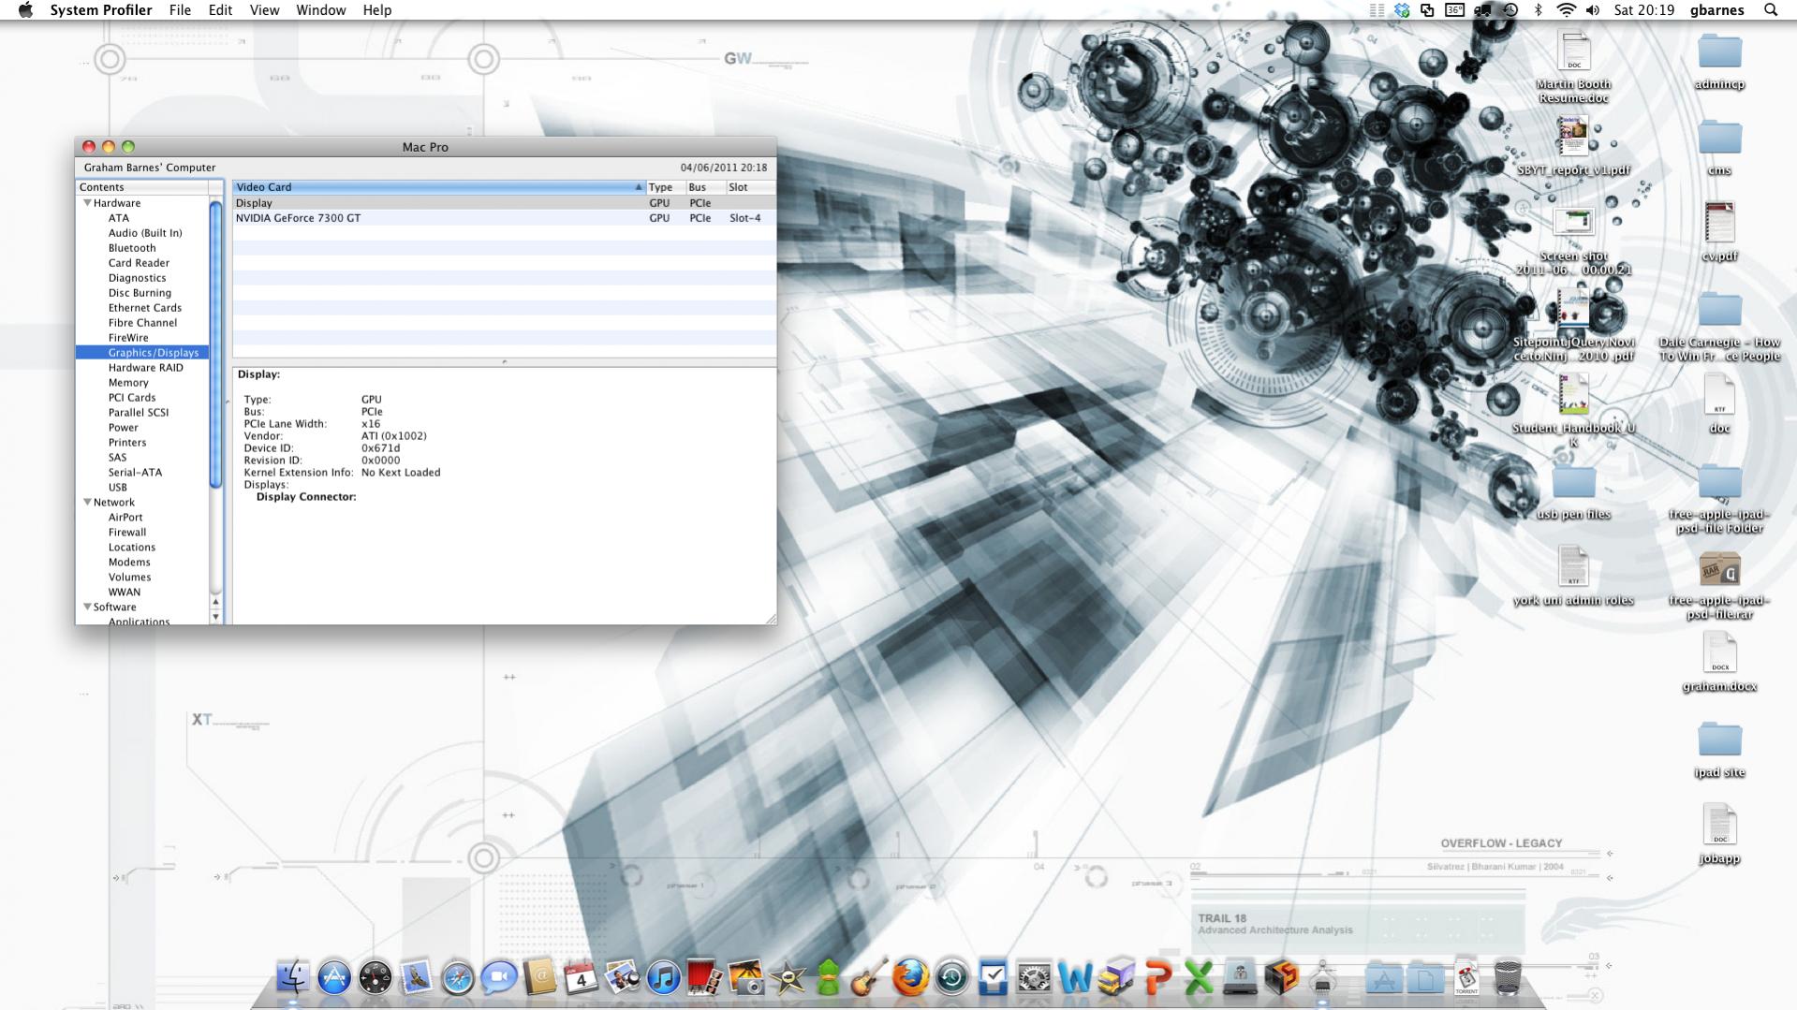Launch Firefox from the Dock
Screen dimensions: 1797x1010
(x=910, y=977)
